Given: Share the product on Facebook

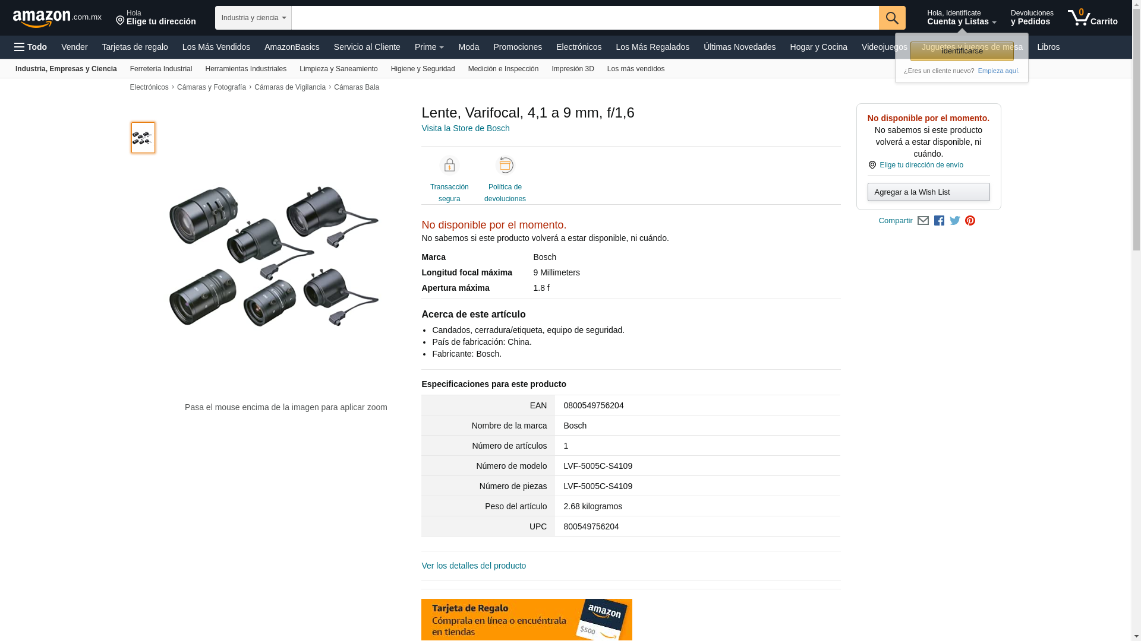Looking at the screenshot, I should pyautogui.click(x=939, y=221).
